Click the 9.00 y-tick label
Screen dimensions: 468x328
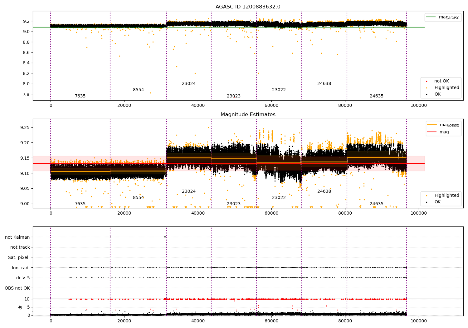[x=25, y=204]
